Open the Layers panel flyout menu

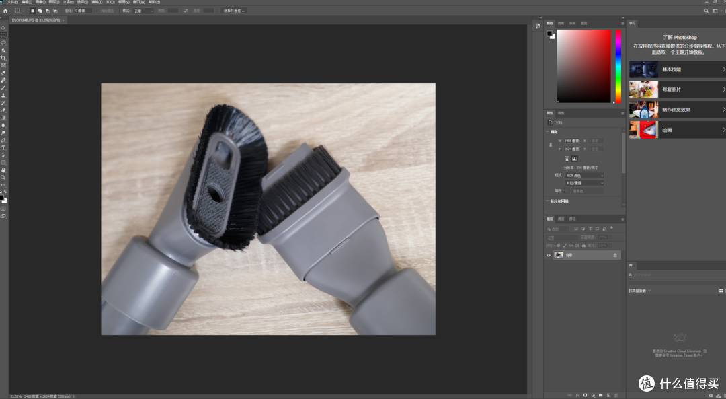622,219
